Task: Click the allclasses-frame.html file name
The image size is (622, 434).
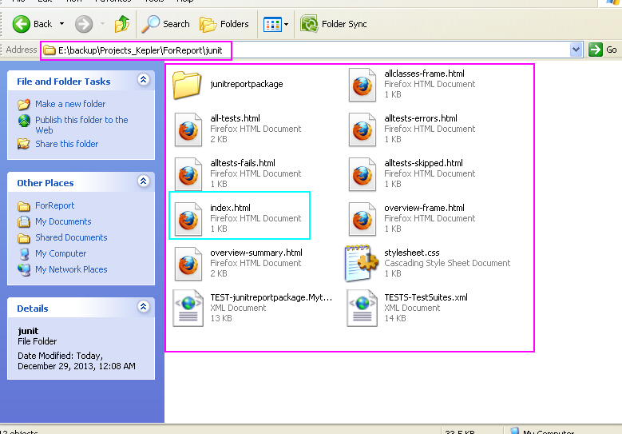Action: tap(425, 74)
